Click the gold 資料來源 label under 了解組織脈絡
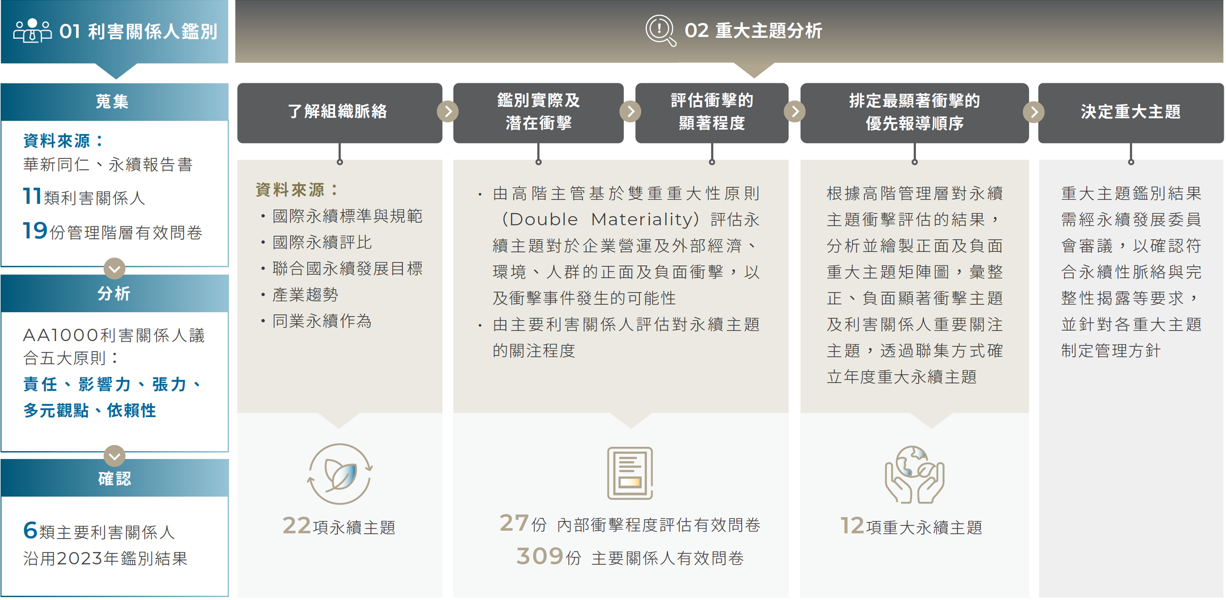Image resolution: width=1226 pixels, height=600 pixels. (x=297, y=190)
